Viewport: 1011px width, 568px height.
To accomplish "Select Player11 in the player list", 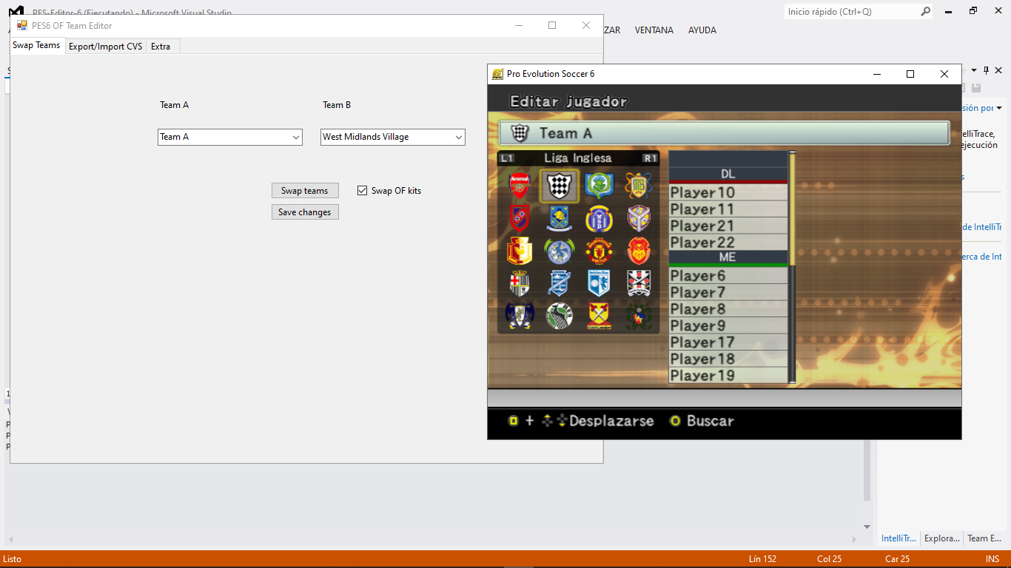I will tap(728, 209).
